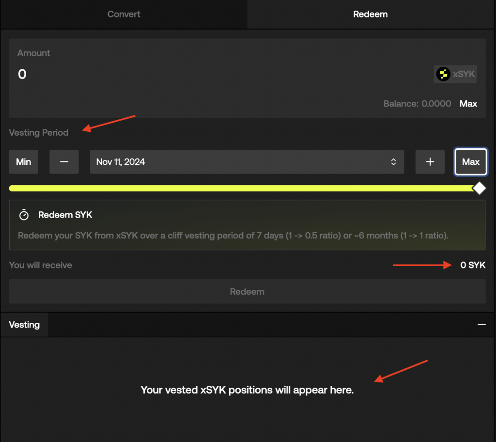Click the Vesting Period label
This screenshot has width=496, height=442.
coord(39,132)
